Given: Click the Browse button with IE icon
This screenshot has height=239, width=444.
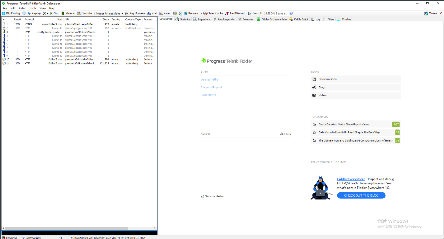Looking at the screenshot, I should (191, 13).
